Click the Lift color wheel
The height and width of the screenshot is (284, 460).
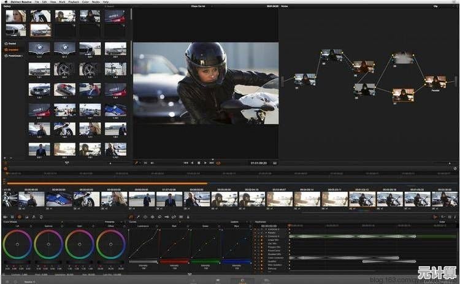[17, 244]
